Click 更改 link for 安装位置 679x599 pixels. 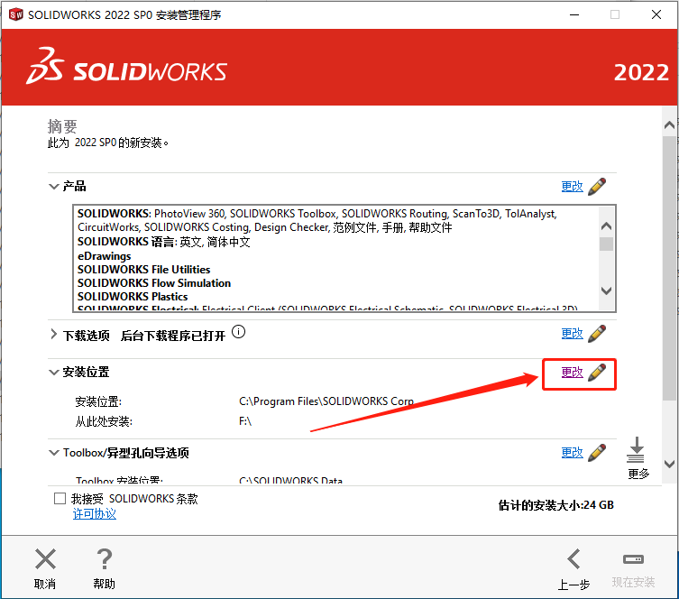(x=572, y=373)
